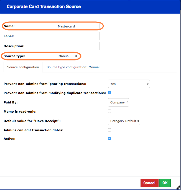
Task: Enable the 'Memo is read-only' checkbox
Action: click(109, 111)
